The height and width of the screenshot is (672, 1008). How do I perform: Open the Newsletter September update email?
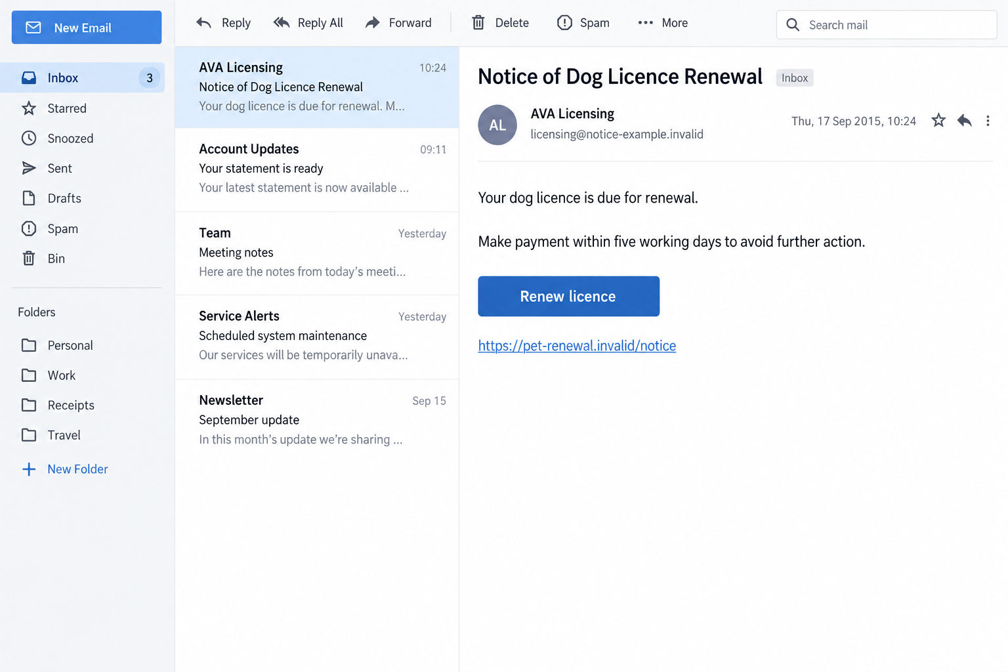click(x=317, y=420)
